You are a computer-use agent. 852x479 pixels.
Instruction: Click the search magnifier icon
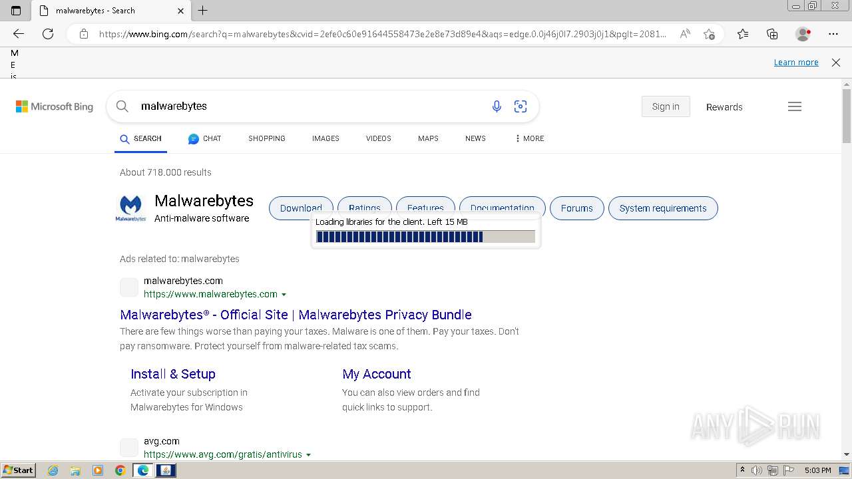point(122,106)
